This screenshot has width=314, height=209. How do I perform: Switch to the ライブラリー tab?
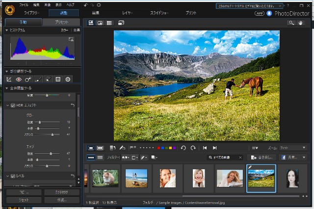click(32, 13)
